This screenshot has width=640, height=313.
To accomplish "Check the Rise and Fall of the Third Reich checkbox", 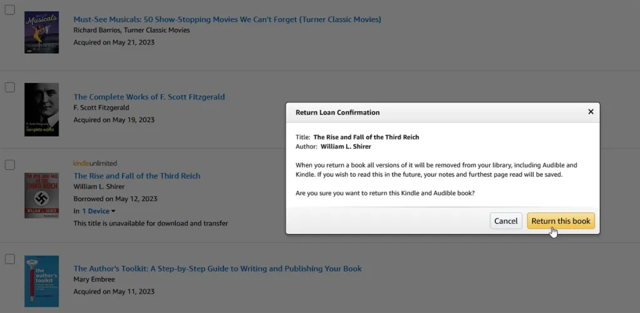I will tap(10, 165).
